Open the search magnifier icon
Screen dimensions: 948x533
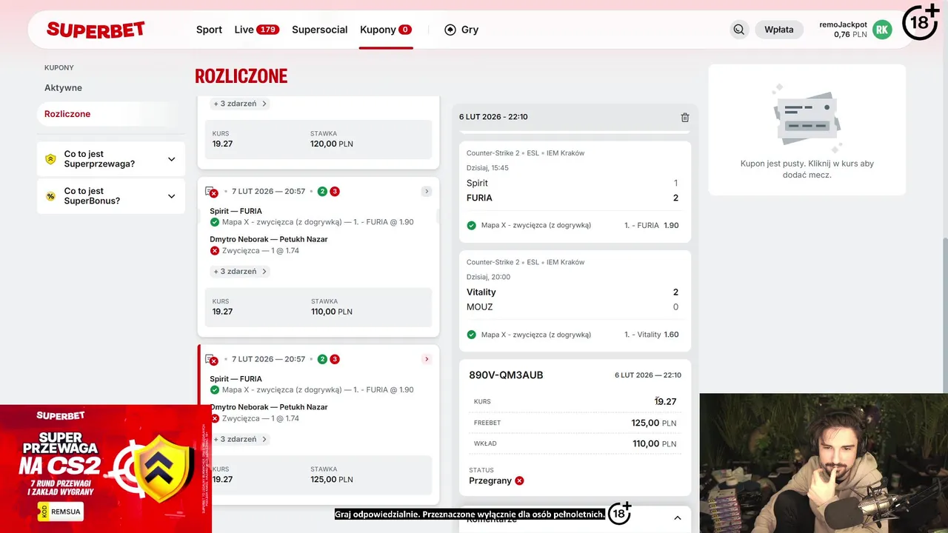739,30
